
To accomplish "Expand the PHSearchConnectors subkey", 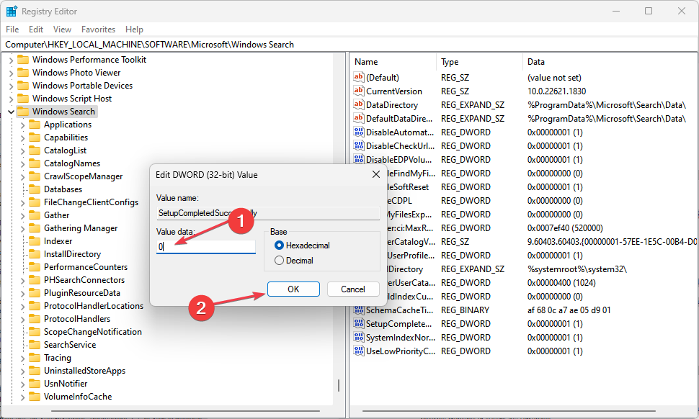I will pyautogui.click(x=23, y=281).
